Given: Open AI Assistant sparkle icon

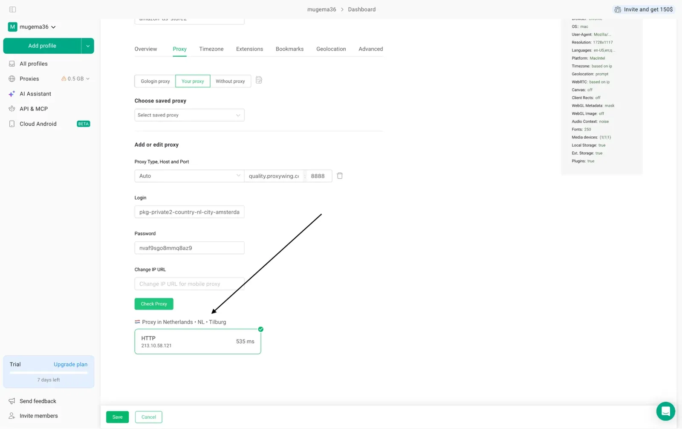Looking at the screenshot, I should [12, 94].
